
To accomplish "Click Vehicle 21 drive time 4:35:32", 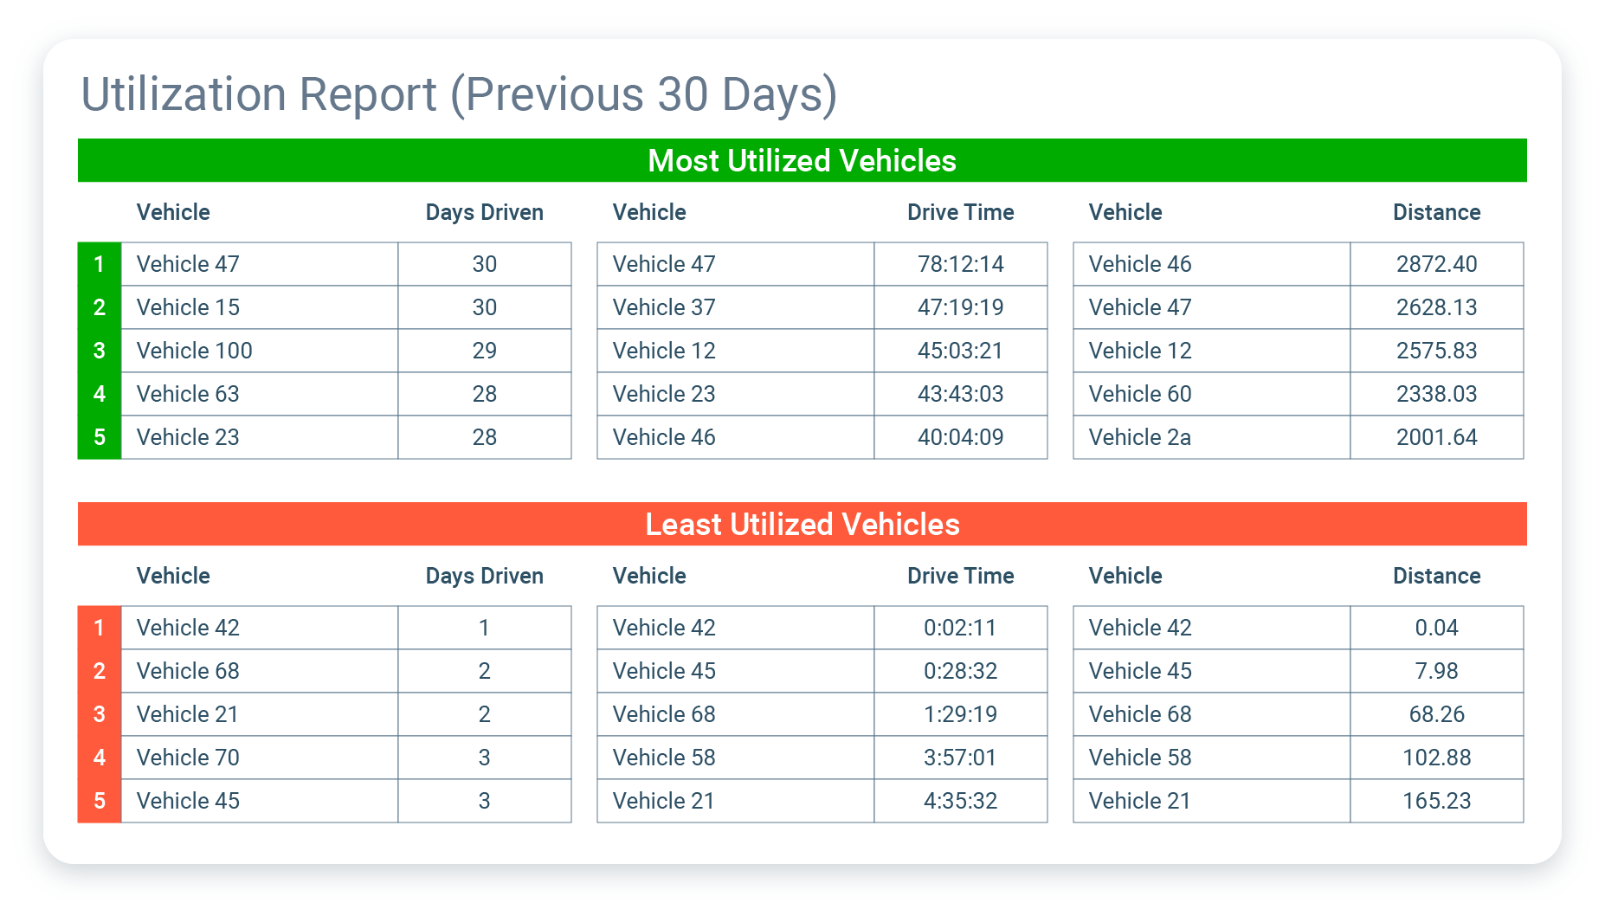I will [x=960, y=800].
